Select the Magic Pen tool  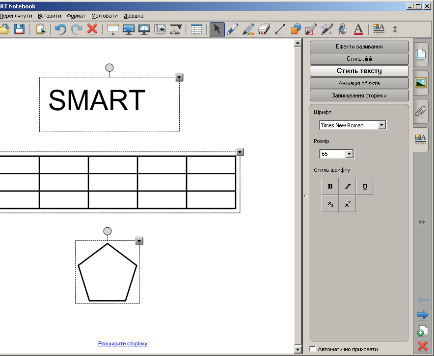click(x=327, y=29)
